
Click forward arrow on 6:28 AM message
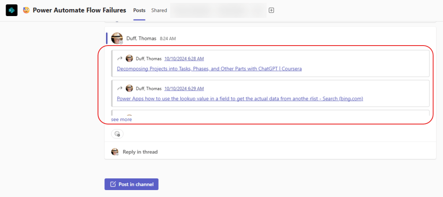click(120, 59)
